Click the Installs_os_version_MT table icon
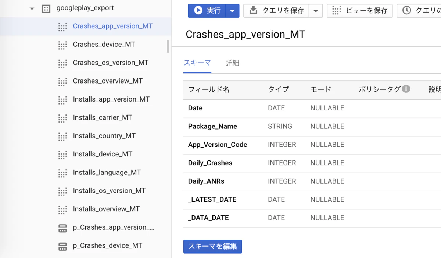Image resolution: width=441 pixels, height=258 pixels. [62, 191]
